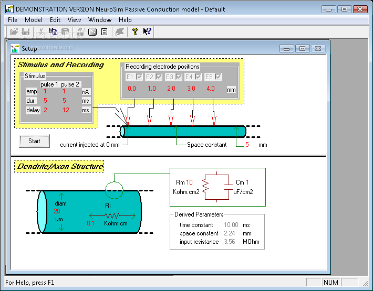Screen dimensions: 373x291
Task: Click the 'Stimulus and Recording' heading
Action: [x=60, y=65]
